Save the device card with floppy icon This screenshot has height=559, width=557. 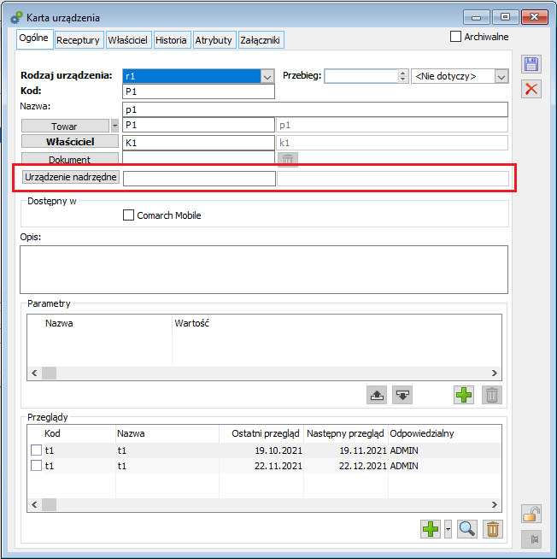(x=531, y=64)
